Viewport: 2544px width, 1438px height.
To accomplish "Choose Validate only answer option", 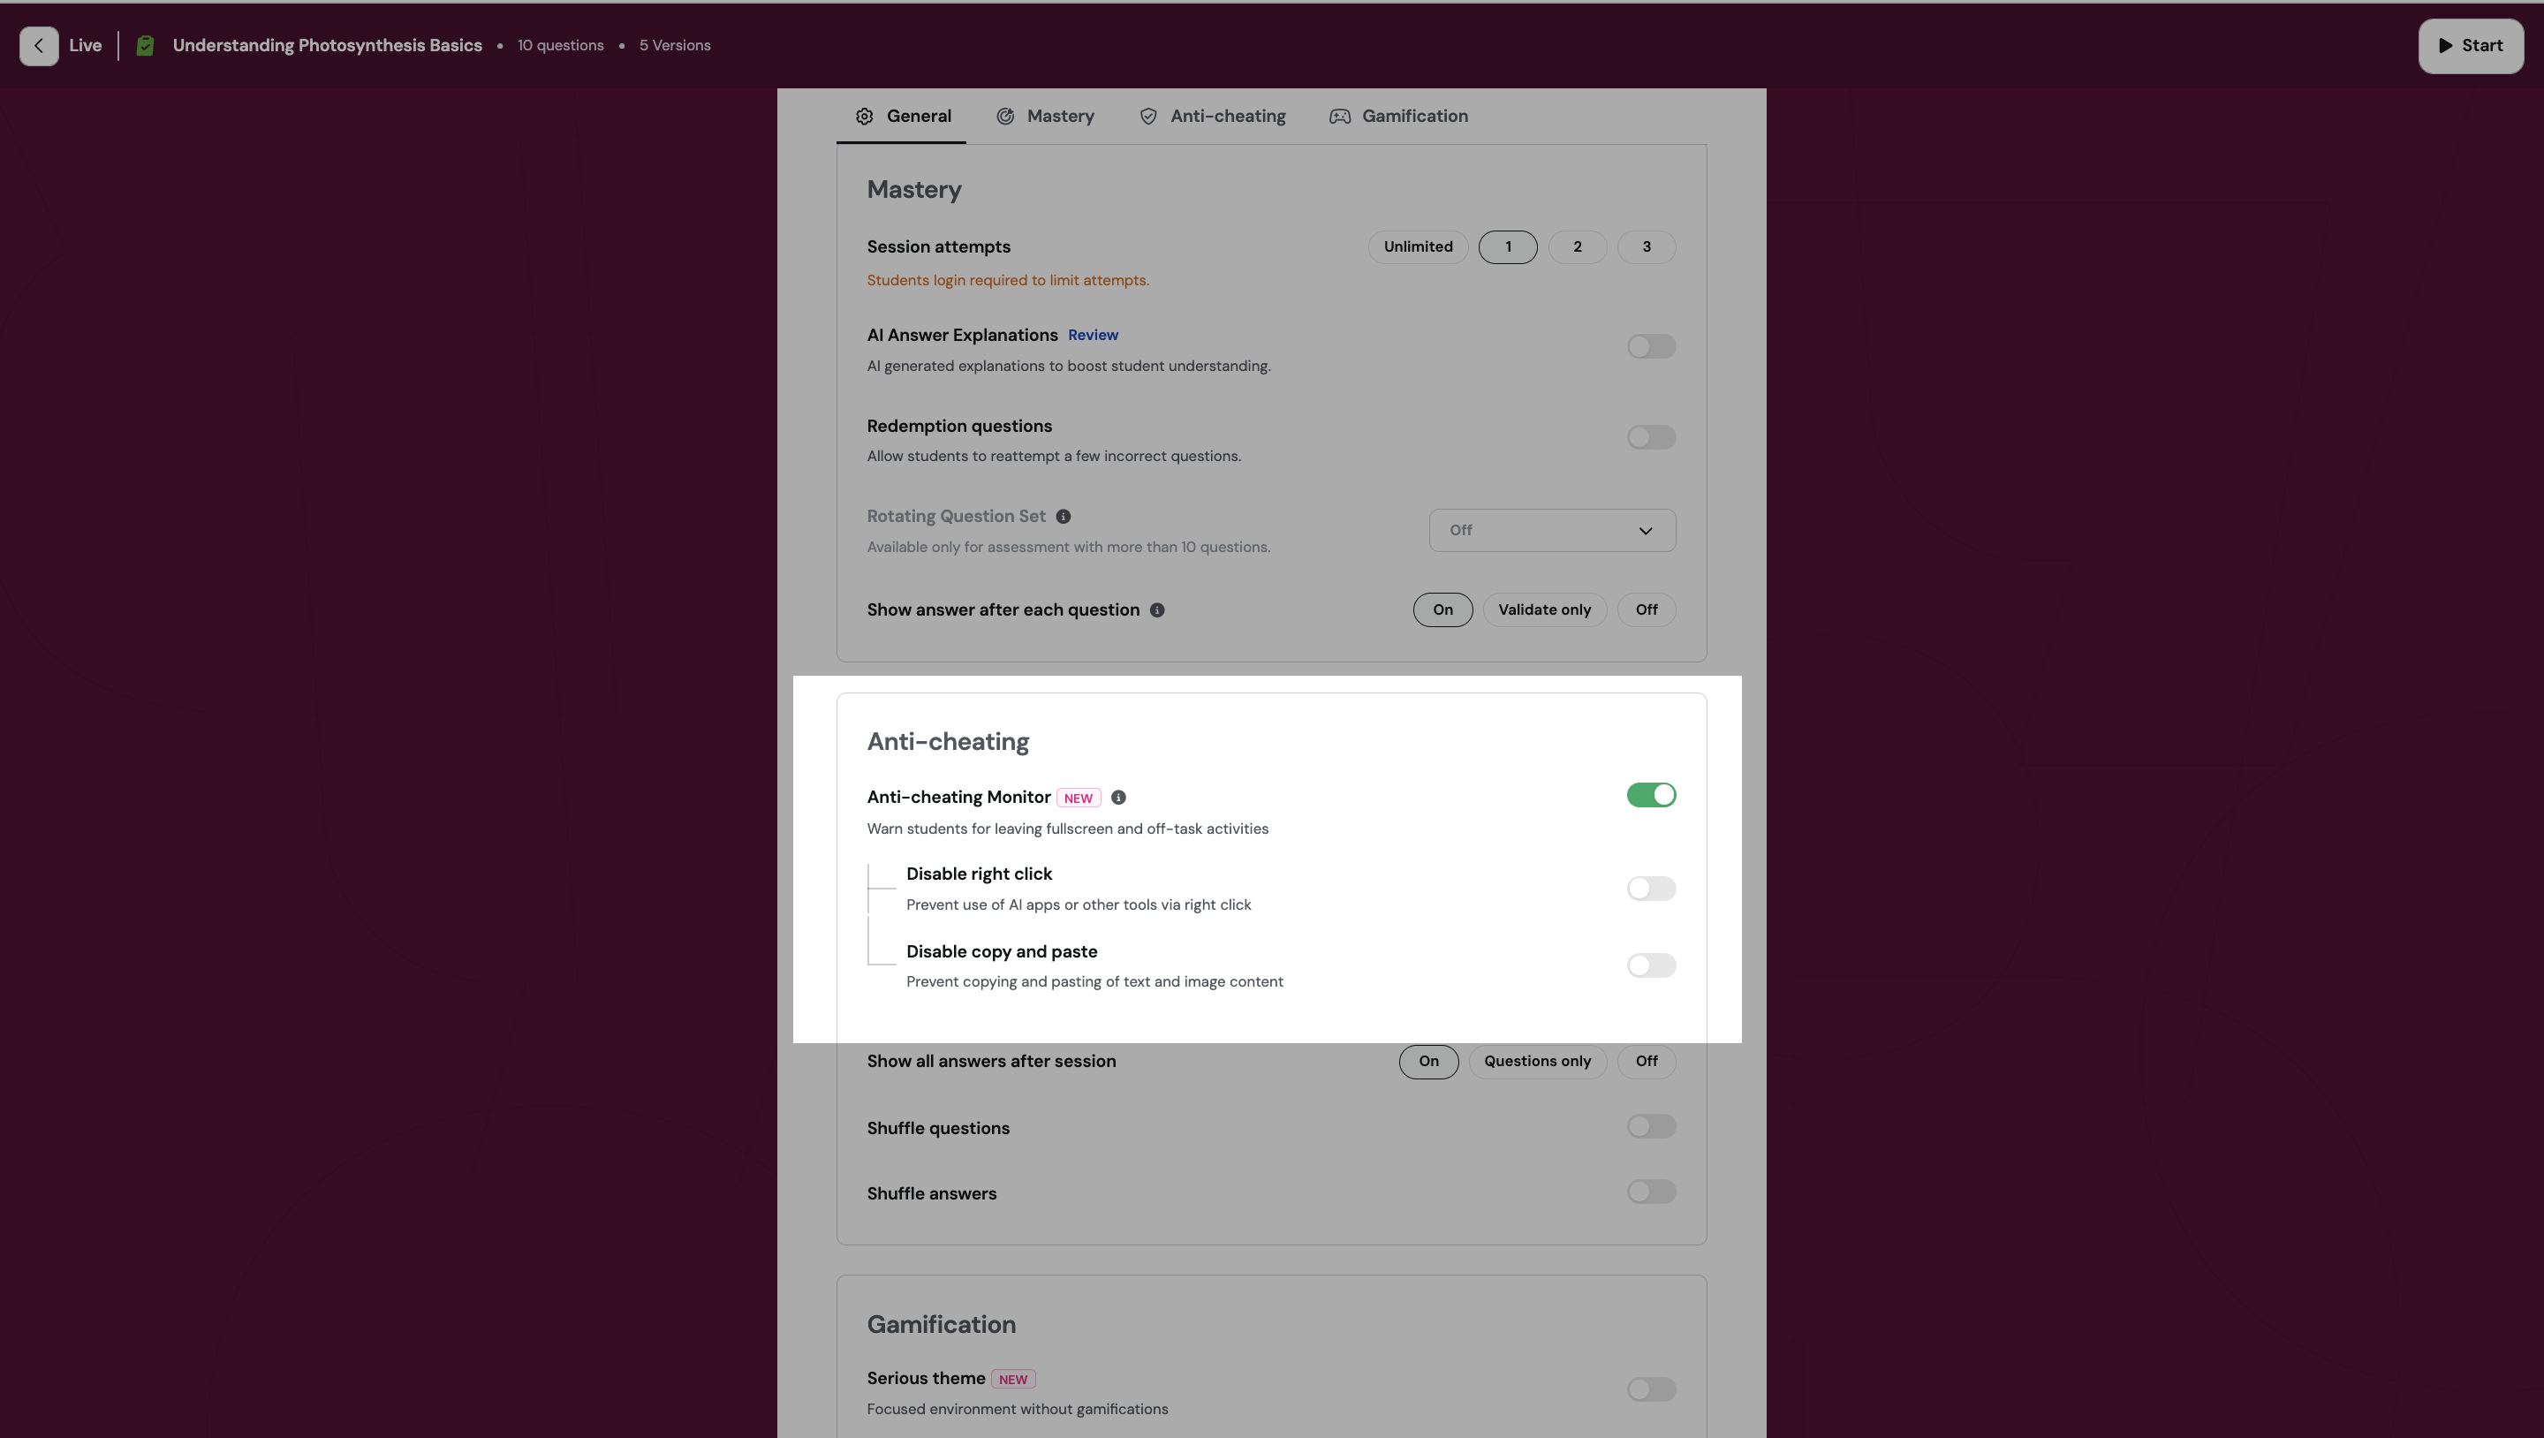I will (1543, 610).
